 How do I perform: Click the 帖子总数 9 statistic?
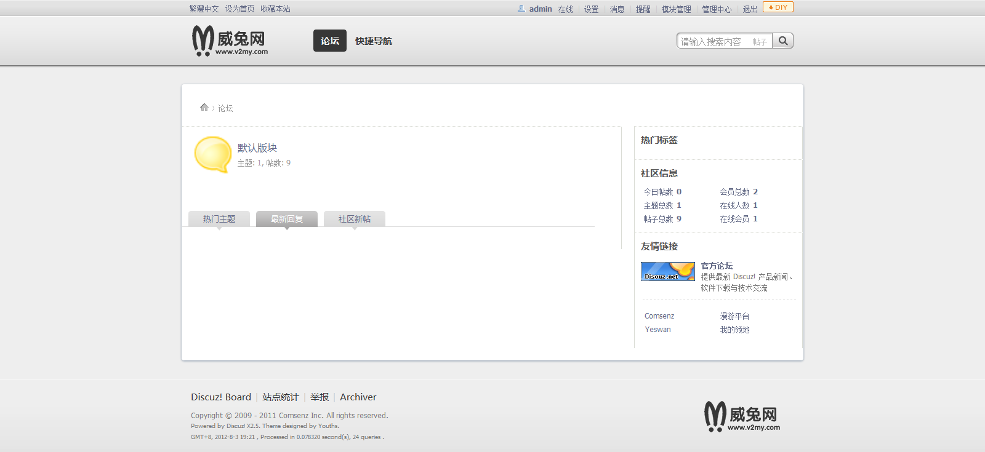[662, 219]
